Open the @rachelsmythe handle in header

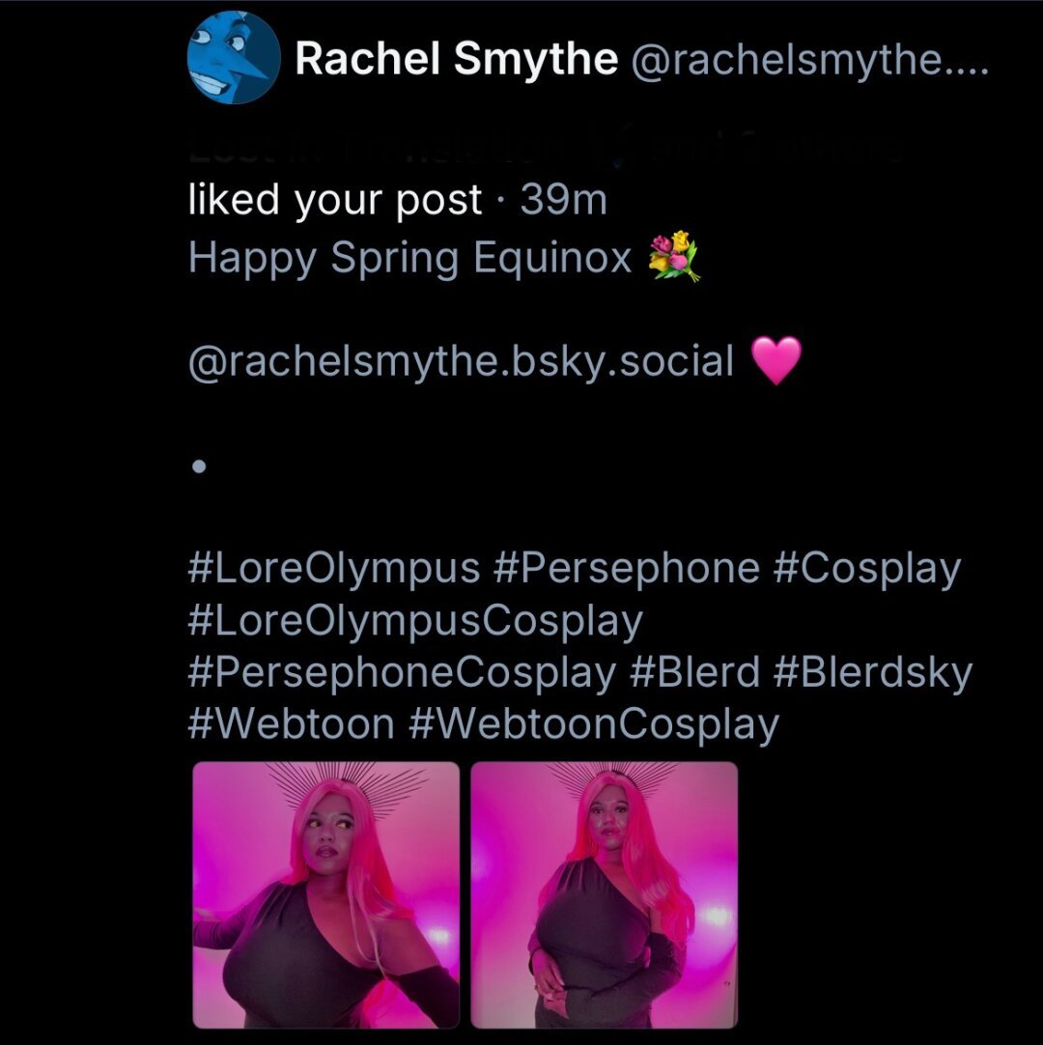tap(808, 60)
